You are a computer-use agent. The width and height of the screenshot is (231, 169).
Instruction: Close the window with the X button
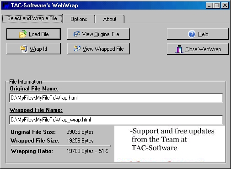[225, 5]
